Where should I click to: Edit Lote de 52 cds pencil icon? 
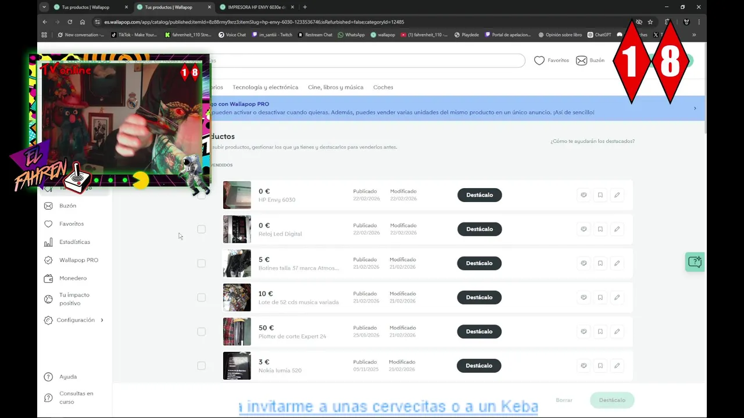(617, 297)
